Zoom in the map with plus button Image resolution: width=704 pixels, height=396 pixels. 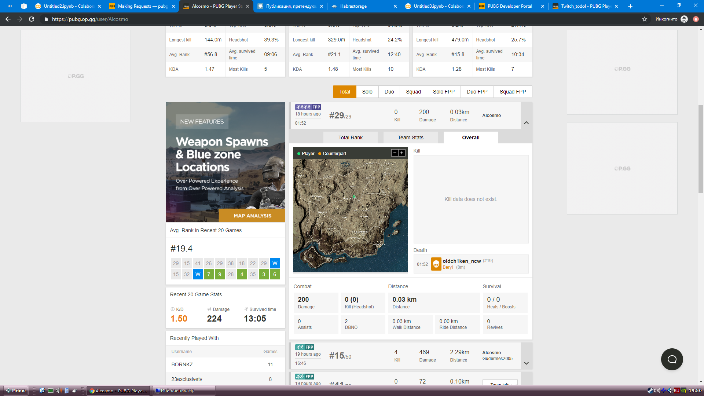(402, 153)
